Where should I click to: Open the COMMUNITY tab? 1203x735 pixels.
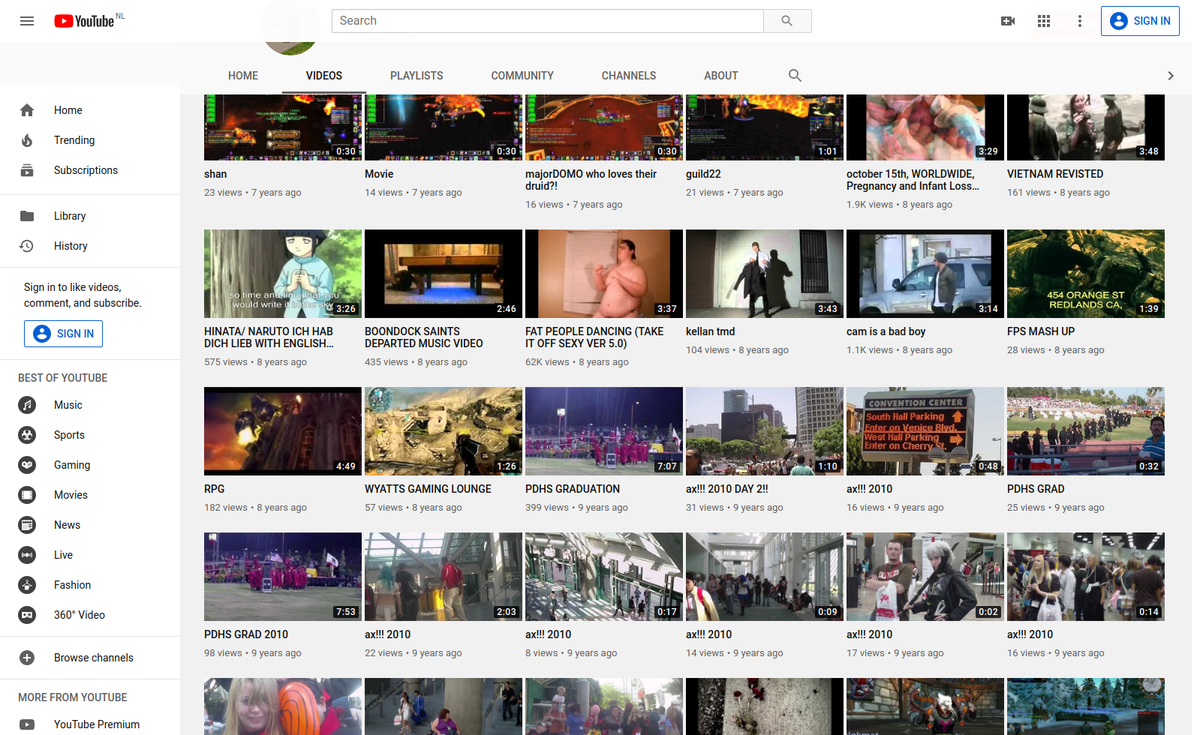[x=522, y=76]
